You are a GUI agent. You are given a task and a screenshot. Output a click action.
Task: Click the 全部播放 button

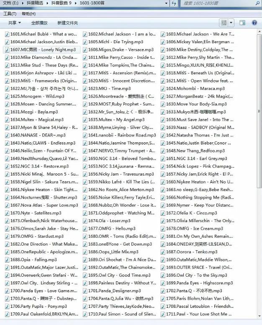[39, 23]
